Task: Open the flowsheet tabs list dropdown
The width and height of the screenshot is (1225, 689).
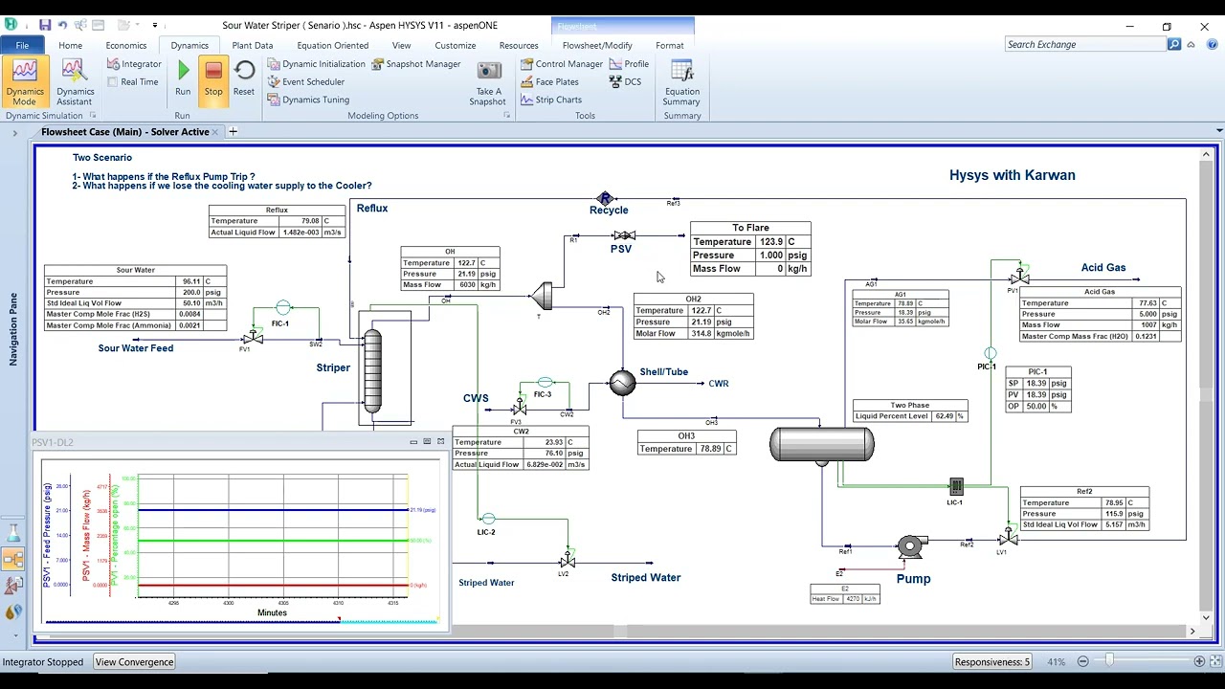Action: 1218,131
